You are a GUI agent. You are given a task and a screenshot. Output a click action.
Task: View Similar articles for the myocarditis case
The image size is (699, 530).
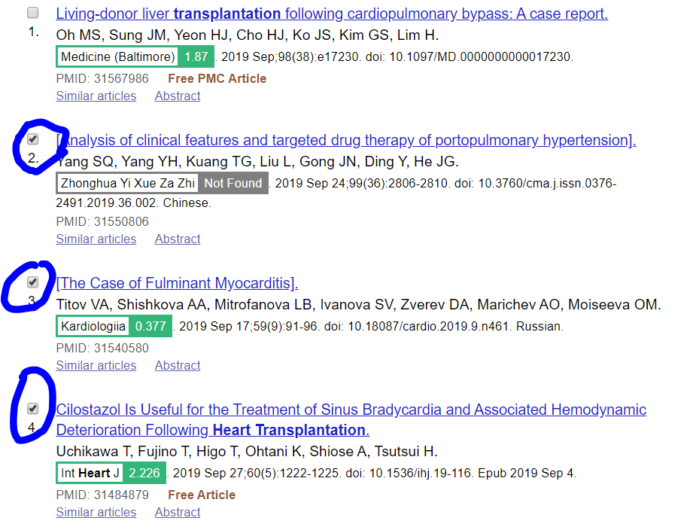(x=96, y=365)
